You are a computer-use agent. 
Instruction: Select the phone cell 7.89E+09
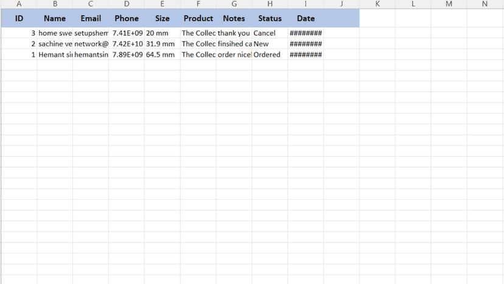point(127,54)
